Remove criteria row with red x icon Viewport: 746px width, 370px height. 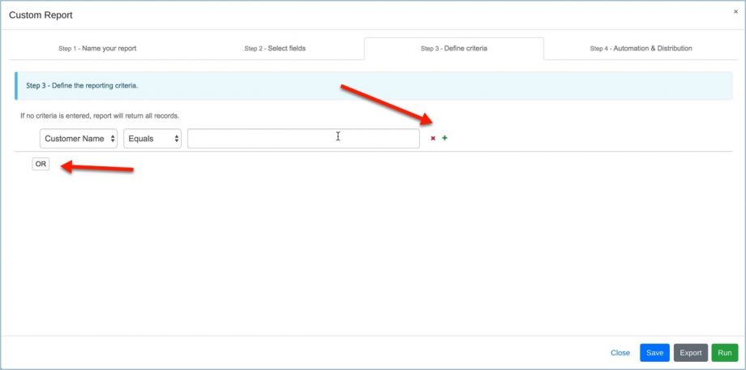click(x=433, y=139)
